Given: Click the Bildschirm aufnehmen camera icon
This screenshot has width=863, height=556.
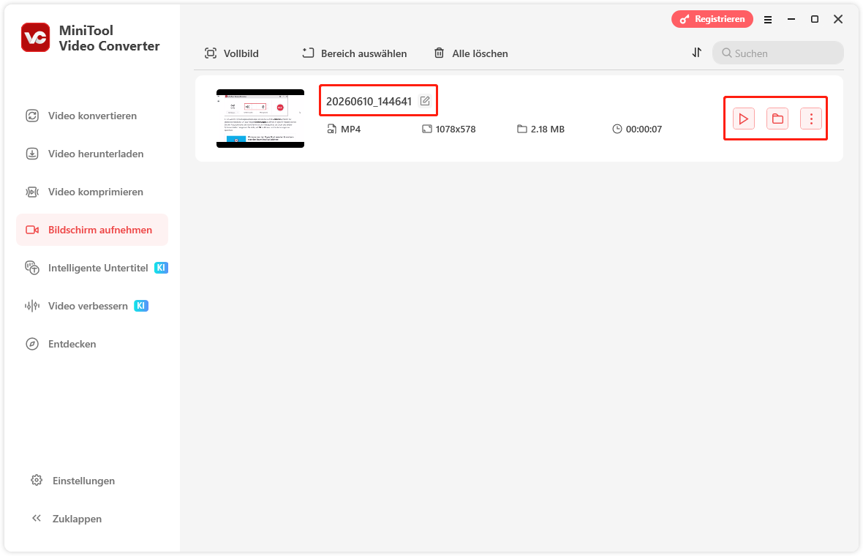Looking at the screenshot, I should [32, 230].
